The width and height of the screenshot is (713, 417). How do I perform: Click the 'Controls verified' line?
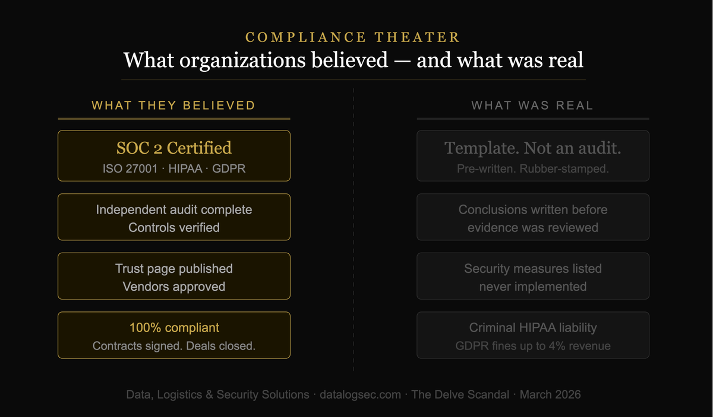point(173,227)
